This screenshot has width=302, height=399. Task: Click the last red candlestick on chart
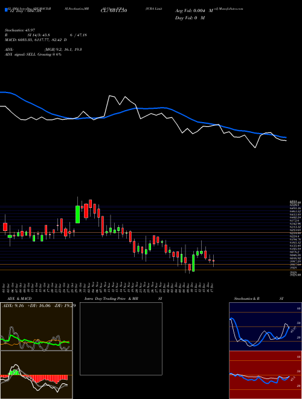[x=214, y=261]
